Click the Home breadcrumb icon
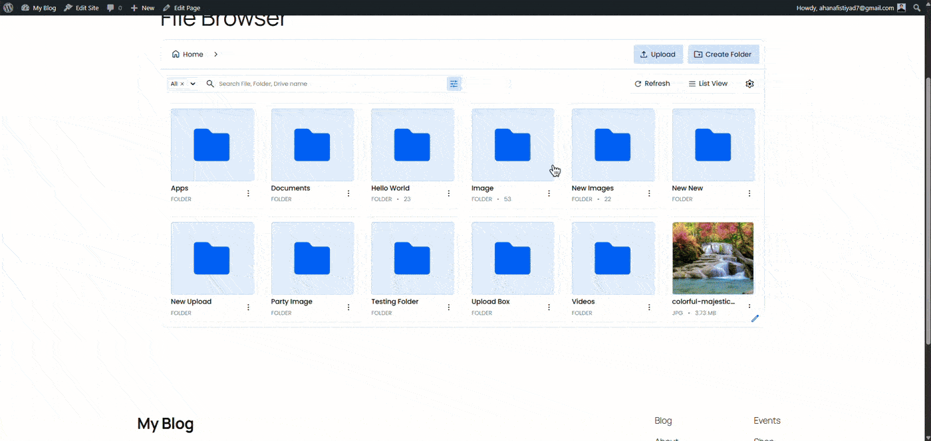The width and height of the screenshot is (931, 441). [x=176, y=54]
